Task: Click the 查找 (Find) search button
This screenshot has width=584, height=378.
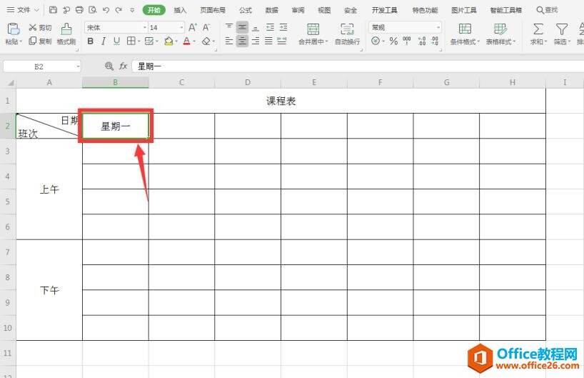Action: tap(547, 10)
